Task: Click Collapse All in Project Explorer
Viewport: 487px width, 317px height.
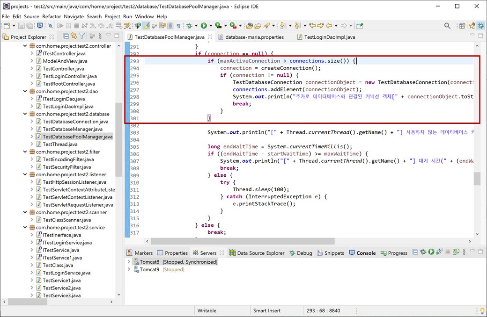Action: tap(66, 36)
